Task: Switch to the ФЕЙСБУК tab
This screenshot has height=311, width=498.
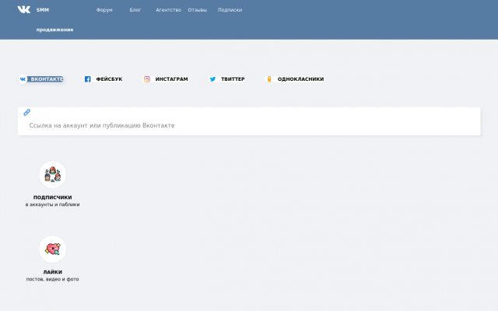Action: pyautogui.click(x=103, y=79)
